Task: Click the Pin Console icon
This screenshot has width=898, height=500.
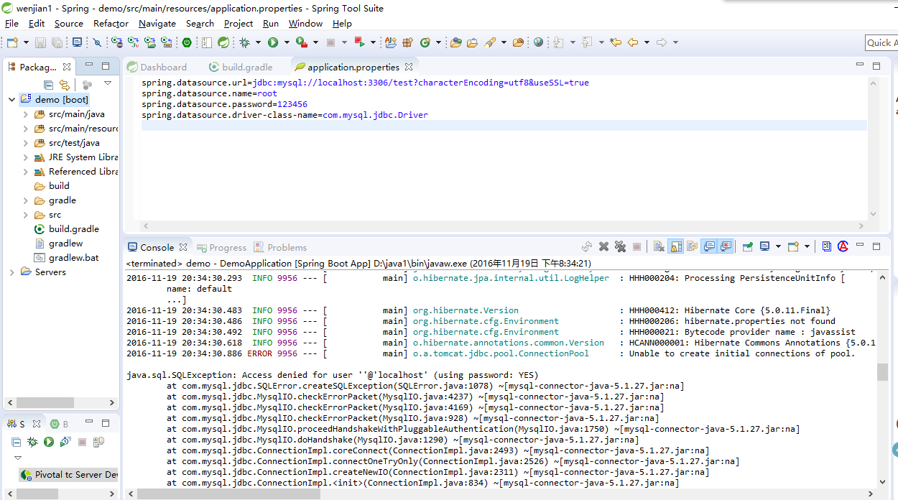Action: pyautogui.click(x=747, y=246)
